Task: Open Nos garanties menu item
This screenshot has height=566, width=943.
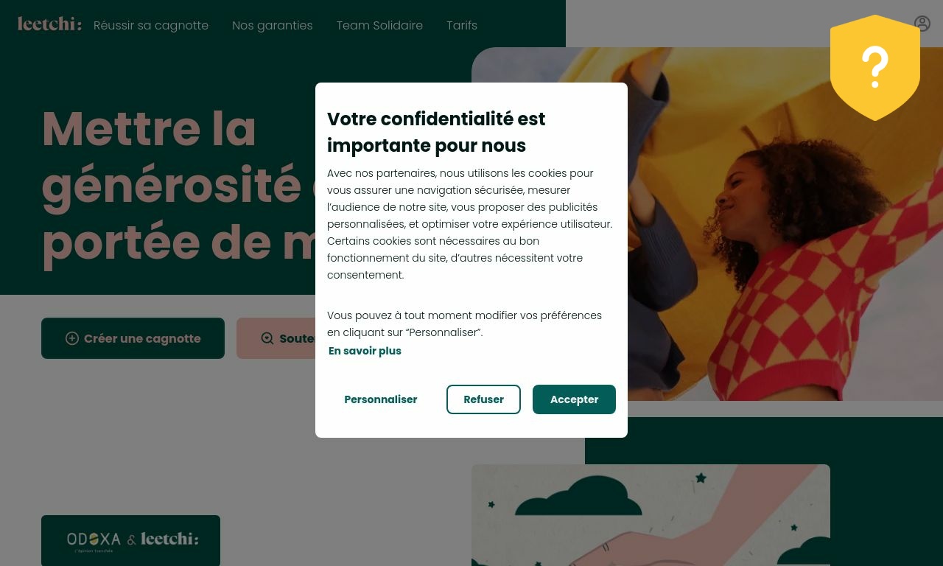Action: (273, 25)
